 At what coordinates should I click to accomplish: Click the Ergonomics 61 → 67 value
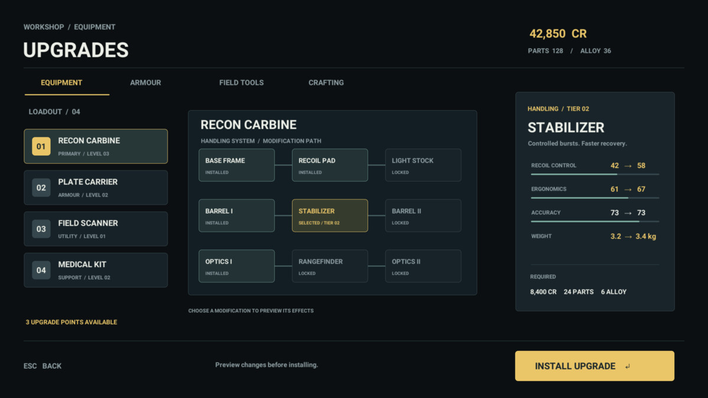pyautogui.click(x=628, y=189)
